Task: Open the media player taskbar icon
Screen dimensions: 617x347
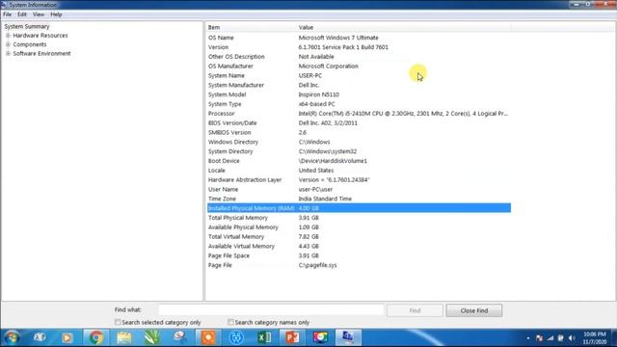Action: [x=67, y=337]
